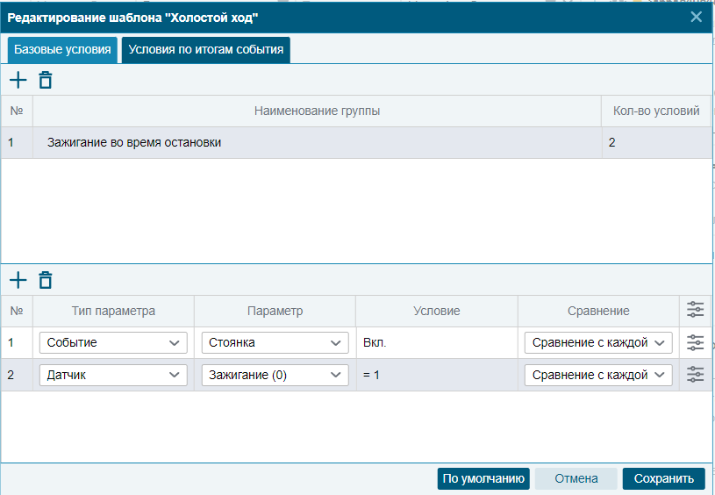
Task: Expand the Событие parameter type dropdown
Action: (x=113, y=342)
